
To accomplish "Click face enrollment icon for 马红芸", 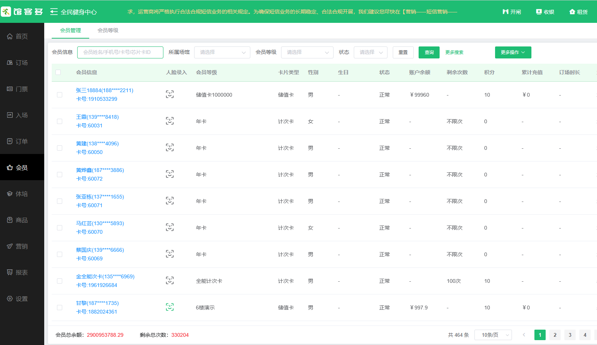I will tap(170, 227).
